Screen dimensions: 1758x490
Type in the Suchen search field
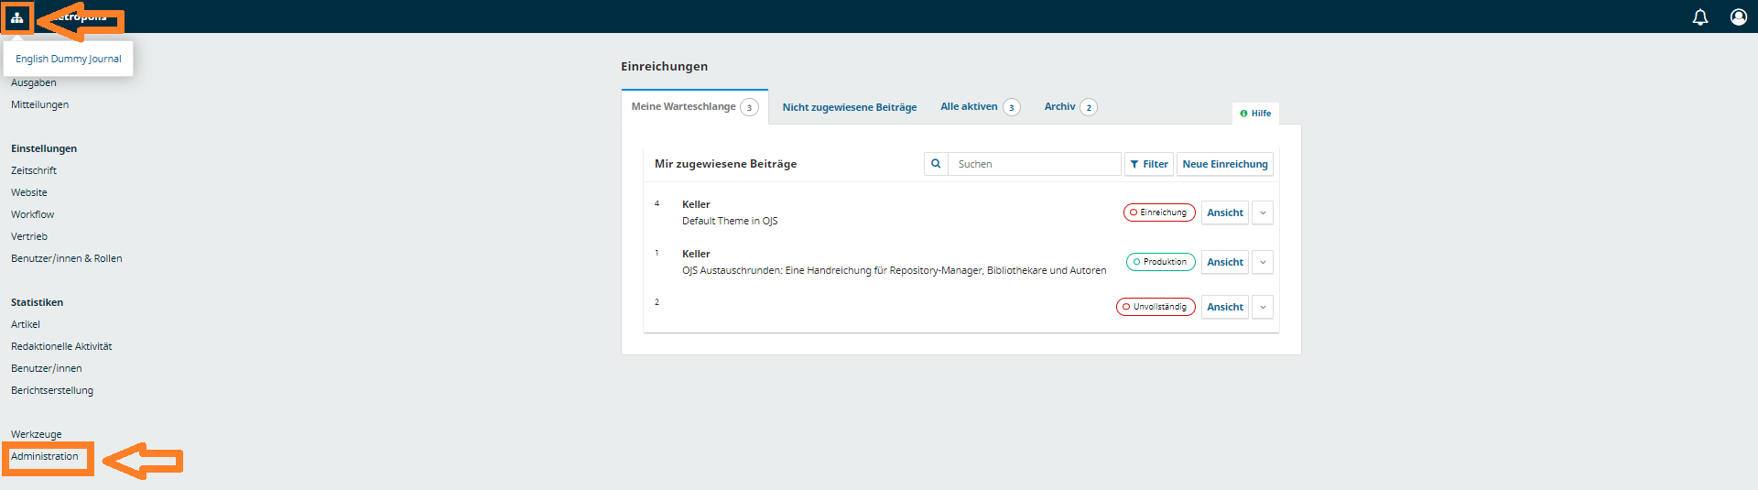pyautogui.click(x=1034, y=164)
